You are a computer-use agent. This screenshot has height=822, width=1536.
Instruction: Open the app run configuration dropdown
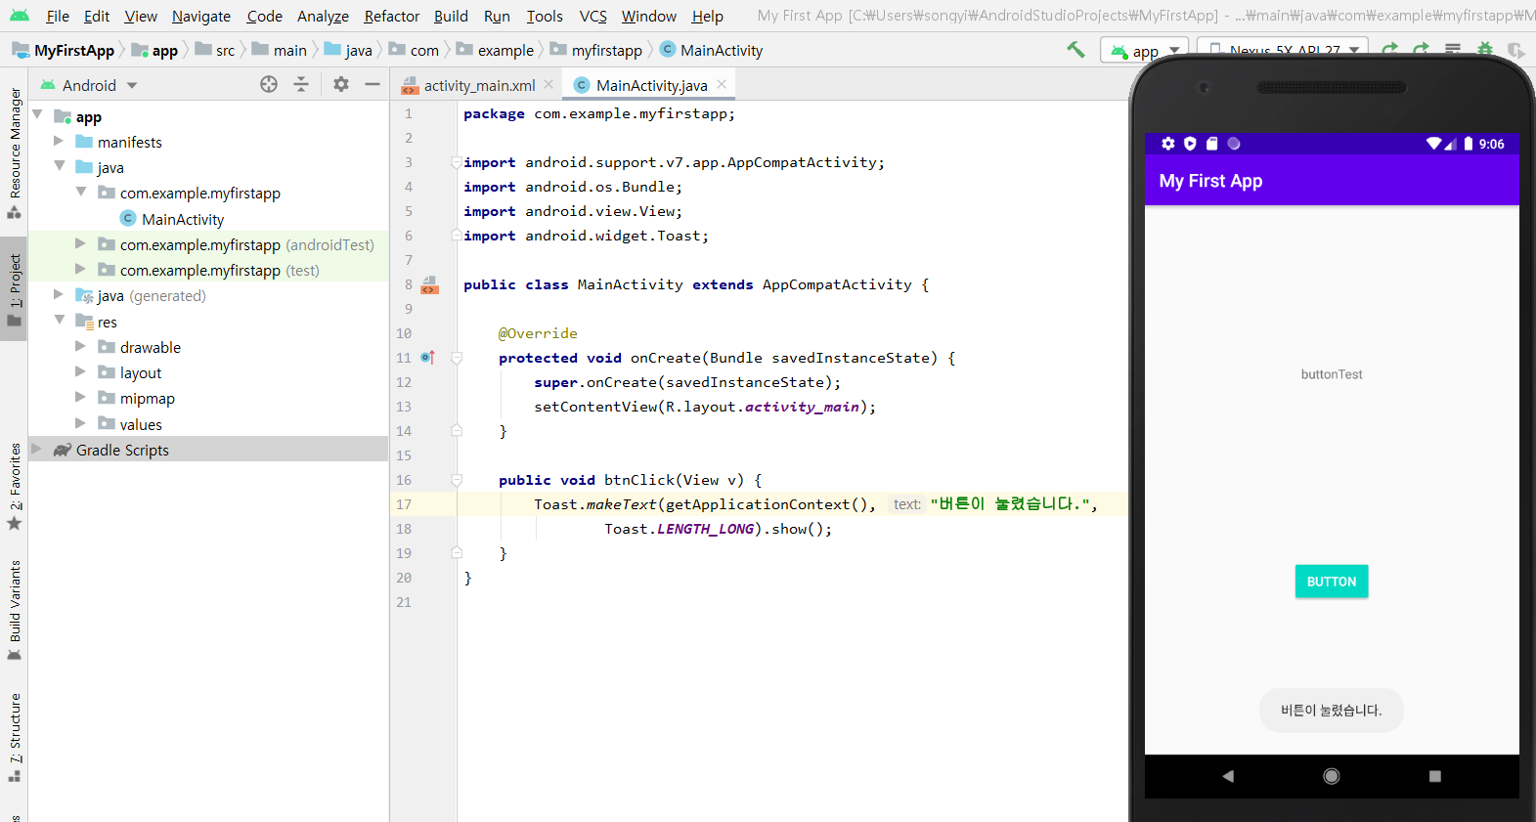point(1145,50)
